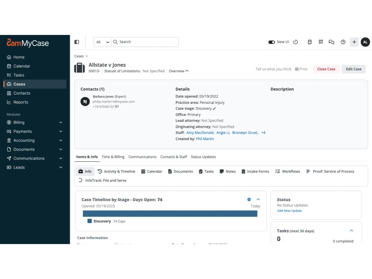Open the apps grid icon in header
This screenshot has height=279, width=372.
click(x=321, y=42)
